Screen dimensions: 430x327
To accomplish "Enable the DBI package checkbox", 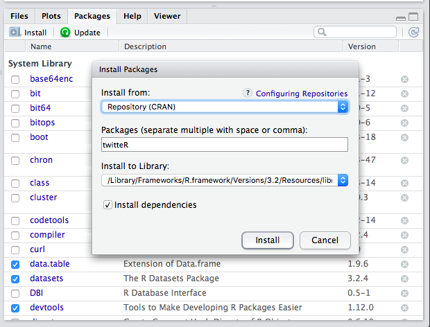I will [15, 293].
